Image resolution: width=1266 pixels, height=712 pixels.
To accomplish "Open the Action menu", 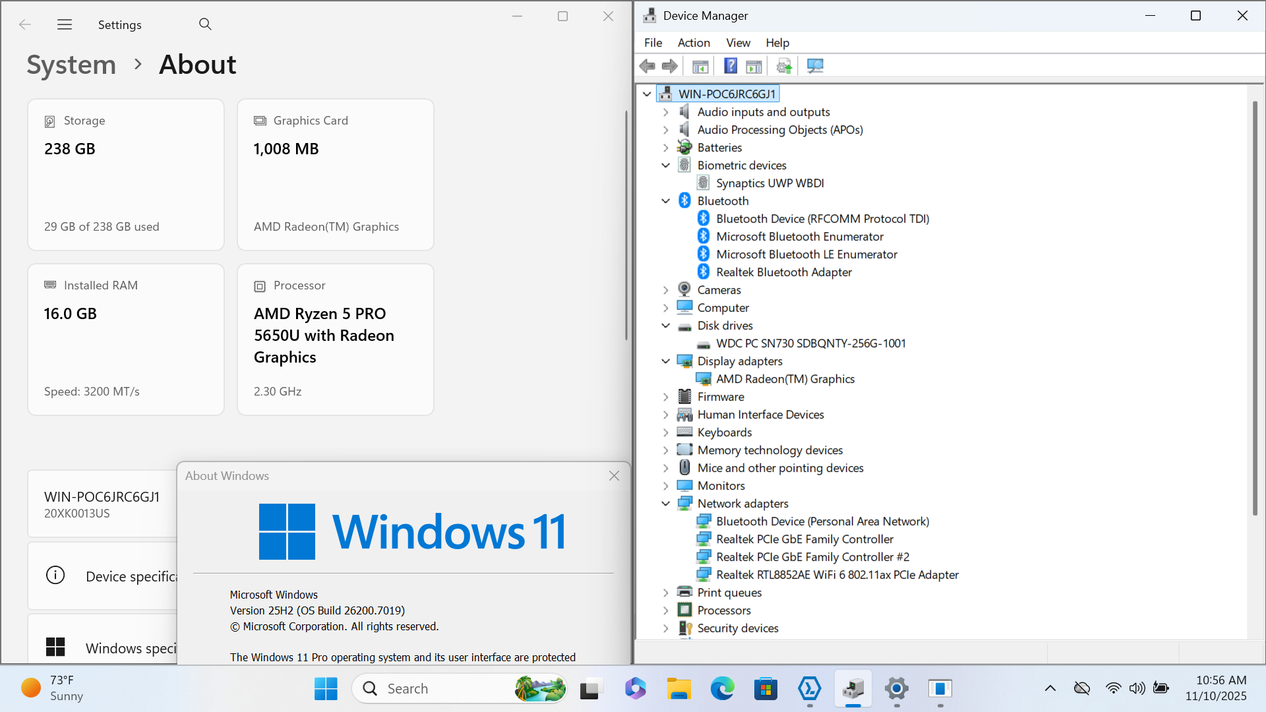I will click(x=694, y=43).
